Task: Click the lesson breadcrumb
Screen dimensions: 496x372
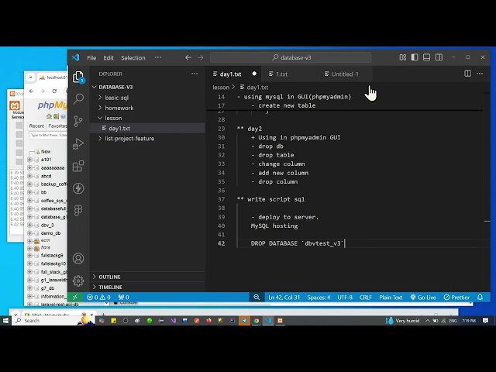Action: point(221,88)
